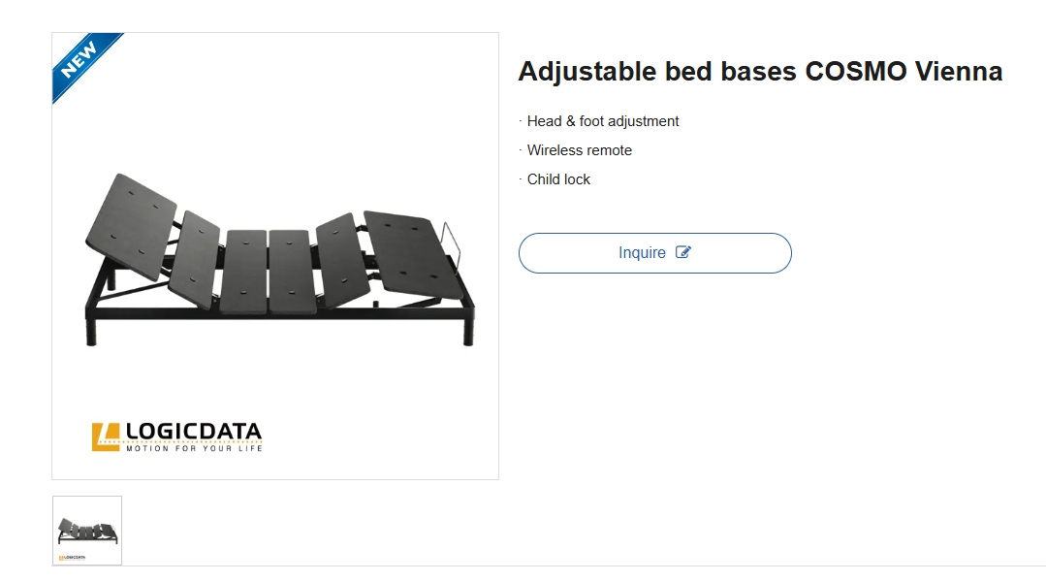Click the raised foot panel of bed
This screenshot has width=1046, height=582.
tap(409, 249)
